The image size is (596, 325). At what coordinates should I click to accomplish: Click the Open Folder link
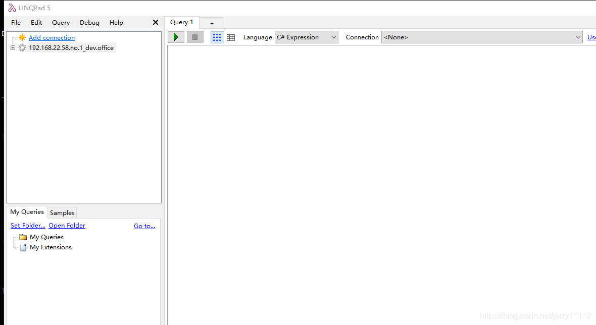pos(67,226)
